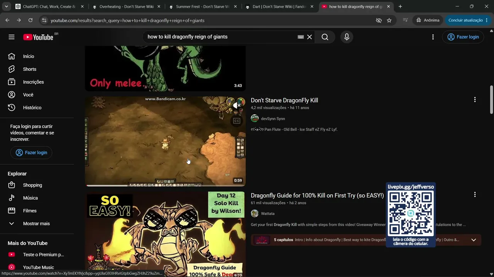Screen dimensions: 494x277
Task: Focus the browser address bar URL
Action: [127, 20]
